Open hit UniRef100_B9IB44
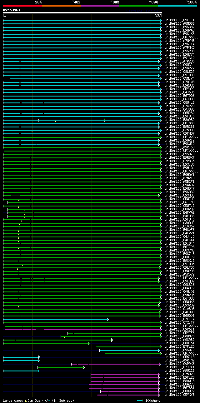The image size is (200, 403). (x=179, y=243)
